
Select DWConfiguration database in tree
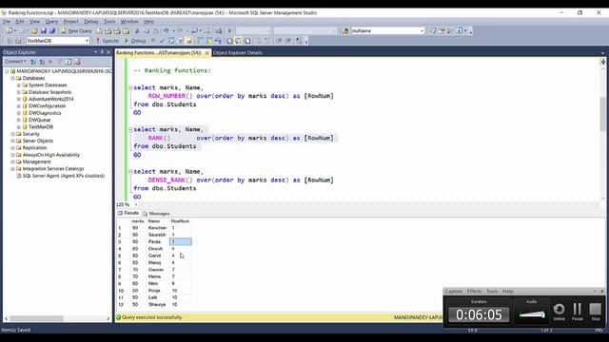click(x=47, y=105)
